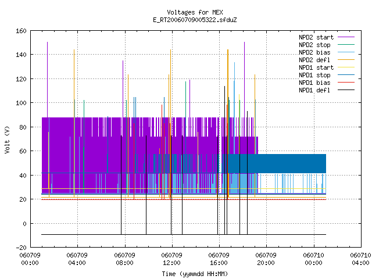Screen dimensions: 372x279
Task: Click the green NPD2 stop legend line
Action: pos(346,44)
